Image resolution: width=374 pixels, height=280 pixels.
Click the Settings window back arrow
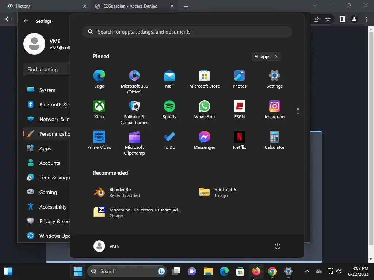[x=26, y=21]
